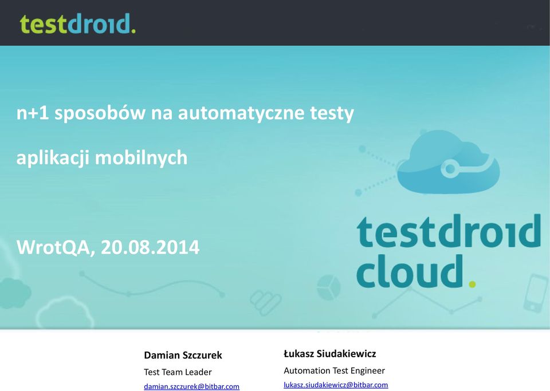Click the testdroid logo in header
The height and width of the screenshot is (391, 550).
[x=77, y=23]
